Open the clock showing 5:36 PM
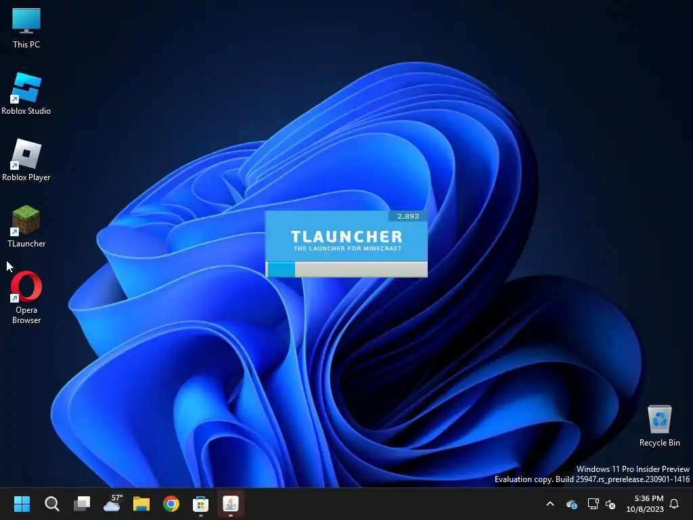The width and height of the screenshot is (693, 520). click(x=645, y=504)
